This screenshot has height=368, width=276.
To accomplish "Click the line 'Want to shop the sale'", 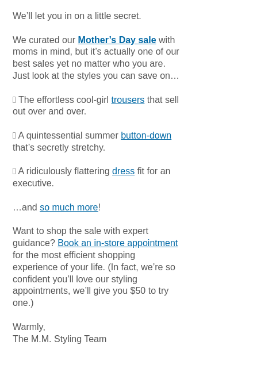I will [x=80, y=231].
